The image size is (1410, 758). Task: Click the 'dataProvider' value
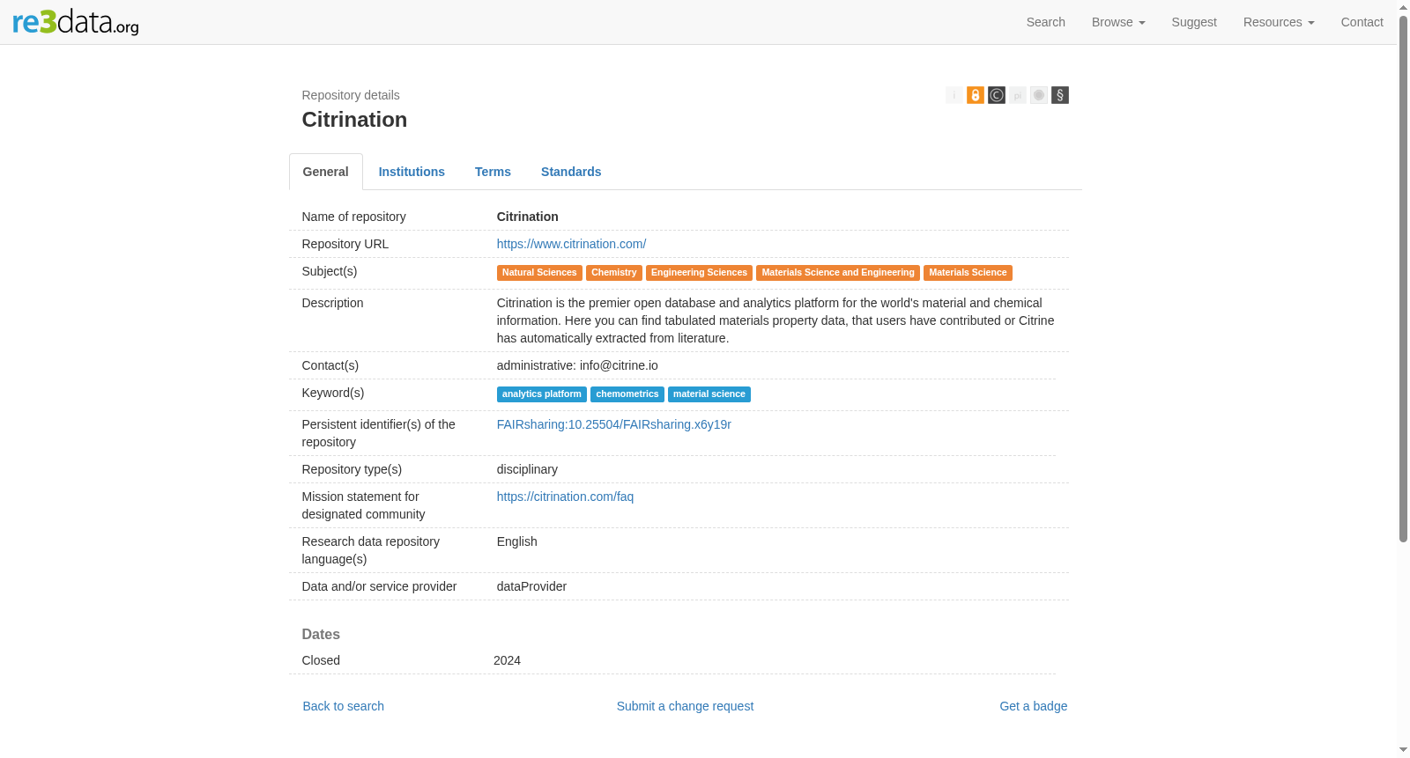point(531,586)
